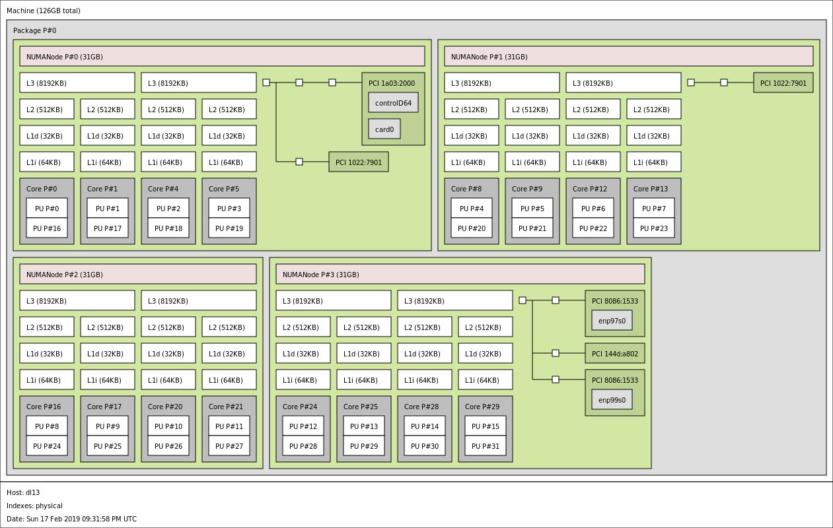
Task: Pick the Core P#20 label
Action: pyautogui.click(x=165, y=407)
